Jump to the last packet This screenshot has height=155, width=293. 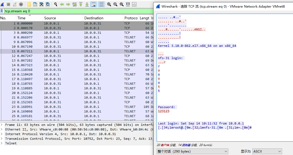click(x=87, y=4)
